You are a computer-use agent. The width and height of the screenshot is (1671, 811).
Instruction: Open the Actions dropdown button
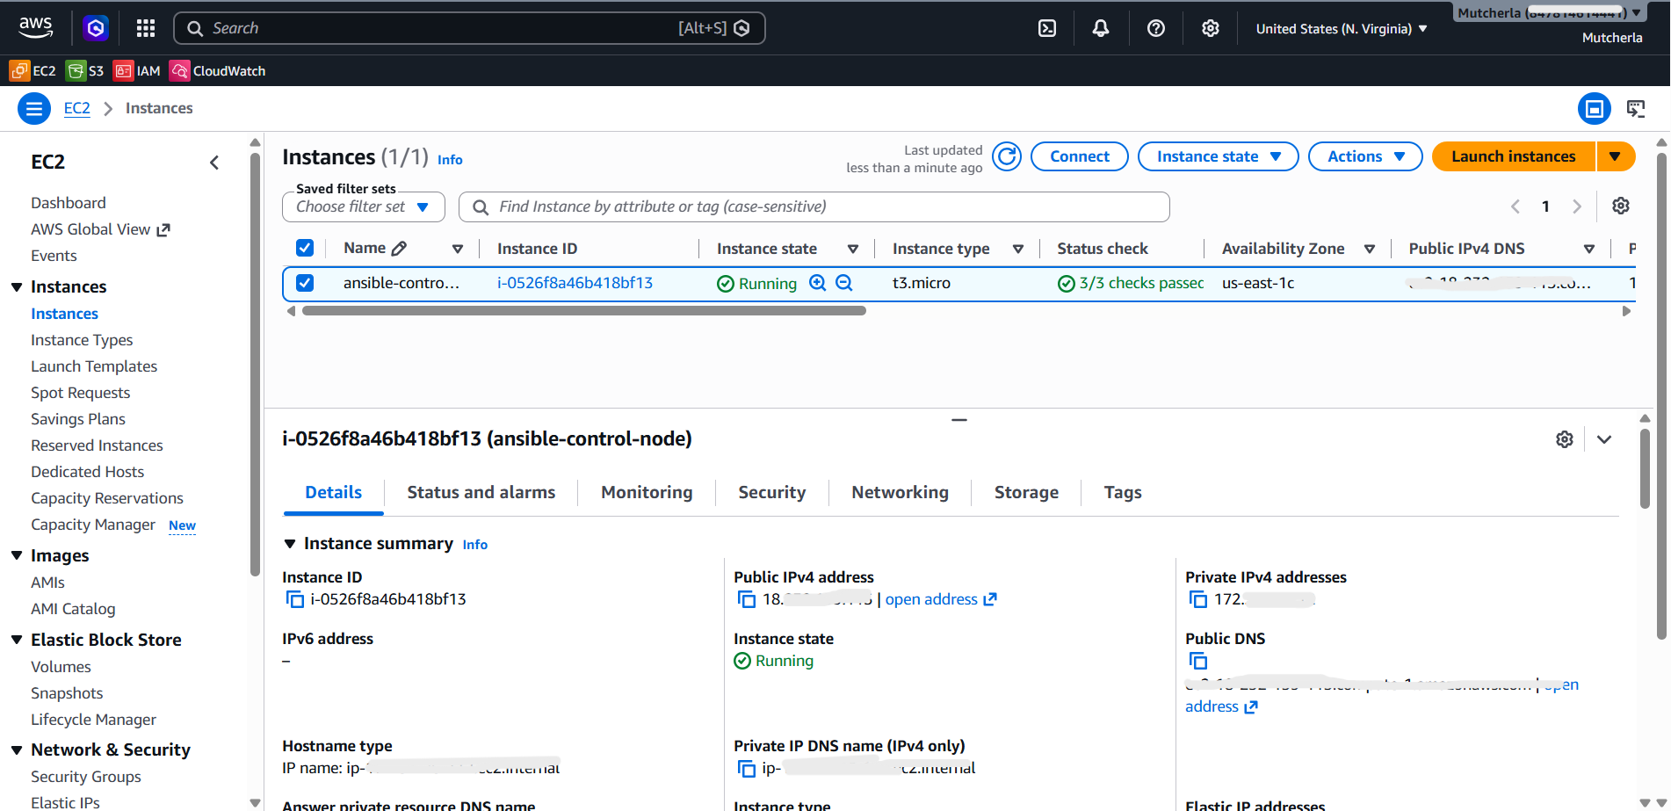coord(1365,156)
